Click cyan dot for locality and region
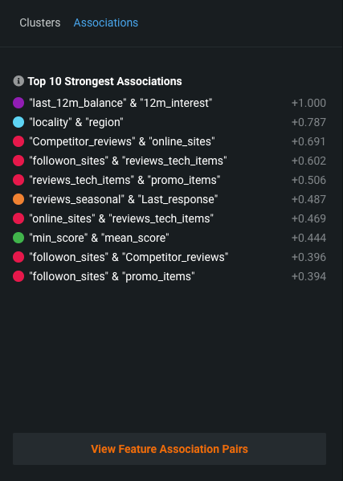Image resolution: width=343 pixels, height=481 pixels. click(x=18, y=122)
